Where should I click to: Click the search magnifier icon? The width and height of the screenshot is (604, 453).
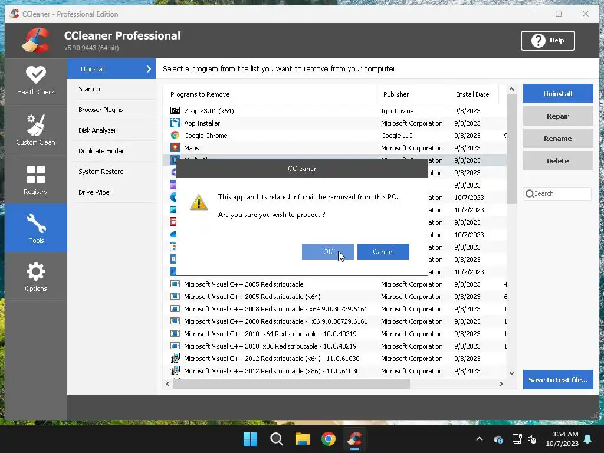coord(530,193)
